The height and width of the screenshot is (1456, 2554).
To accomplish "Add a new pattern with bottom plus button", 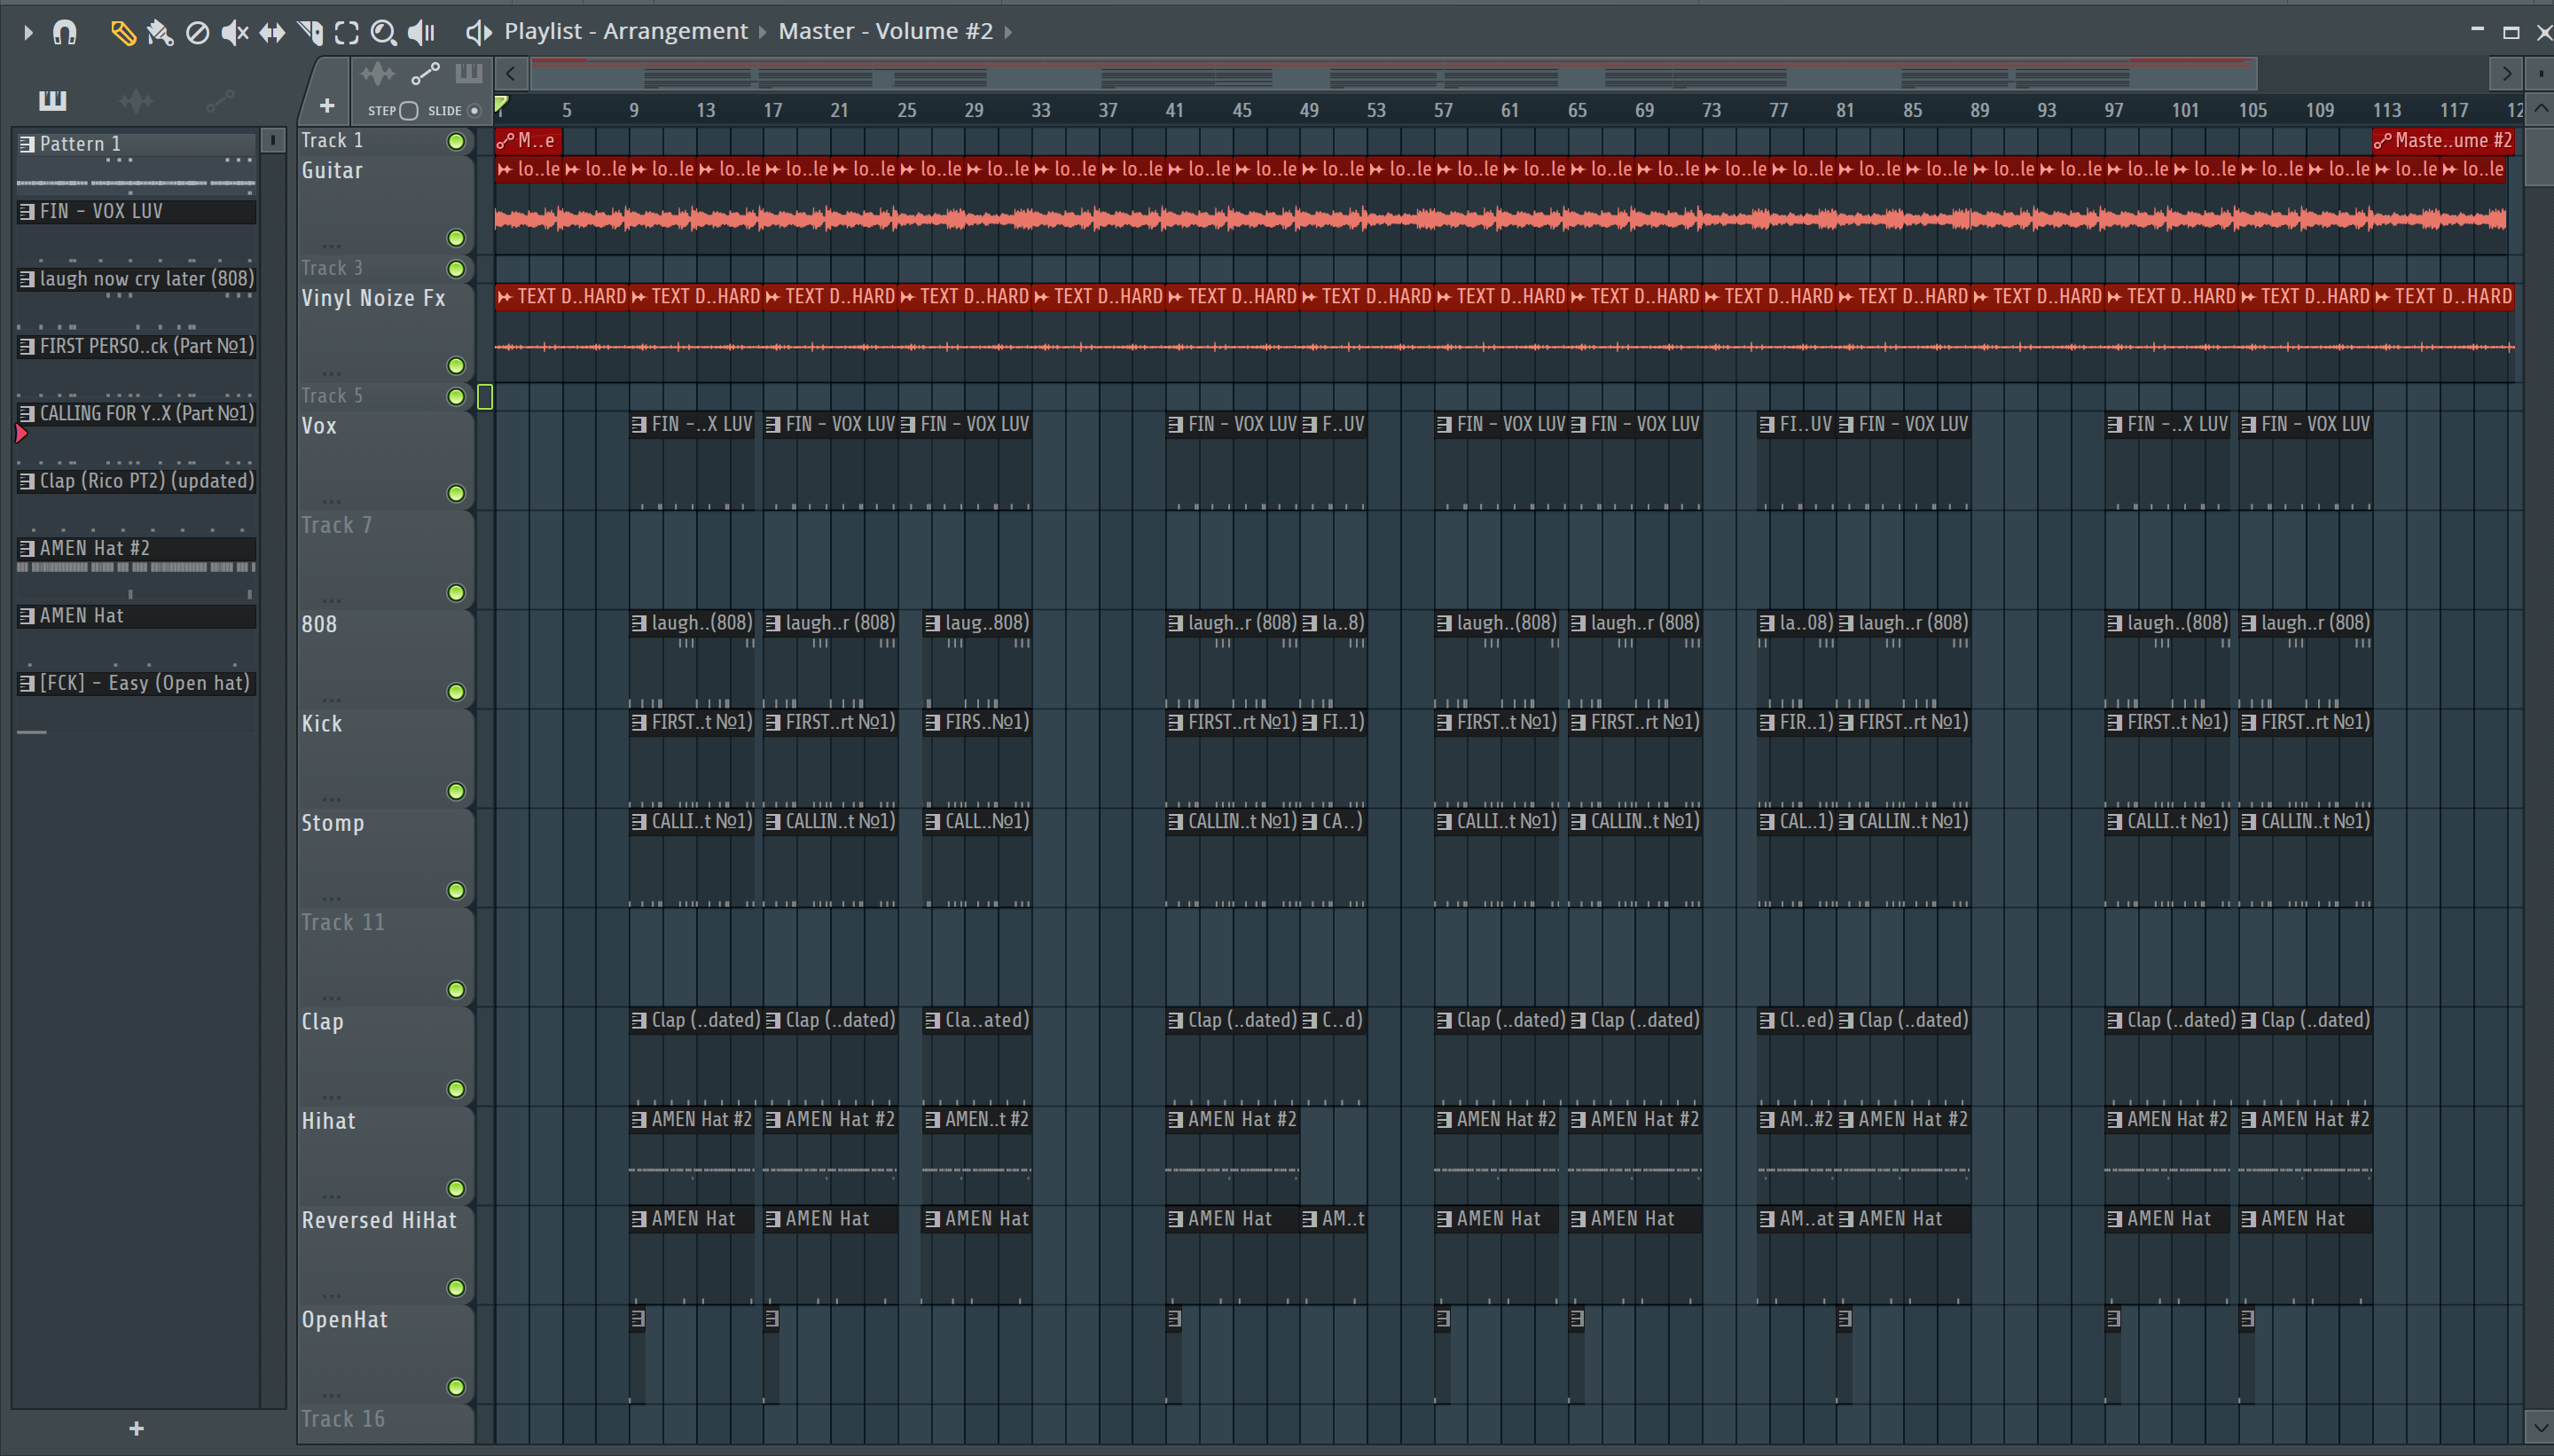I will [137, 1429].
